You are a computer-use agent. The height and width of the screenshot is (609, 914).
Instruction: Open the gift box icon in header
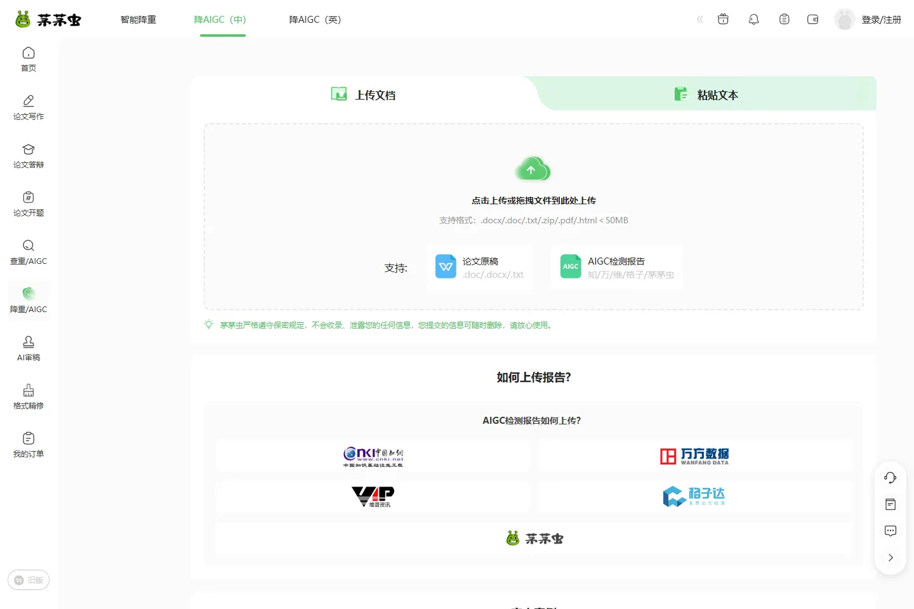723,20
